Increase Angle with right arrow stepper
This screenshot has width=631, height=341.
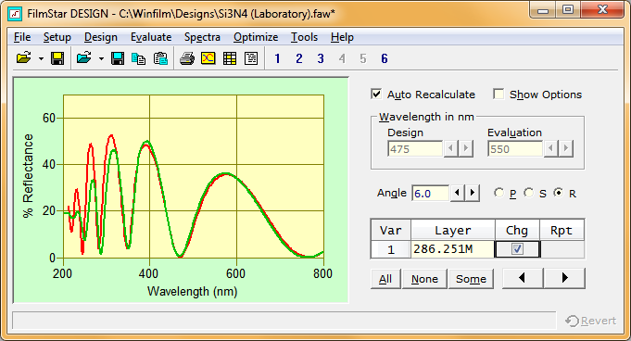pyautogui.click(x=472, y=194)
